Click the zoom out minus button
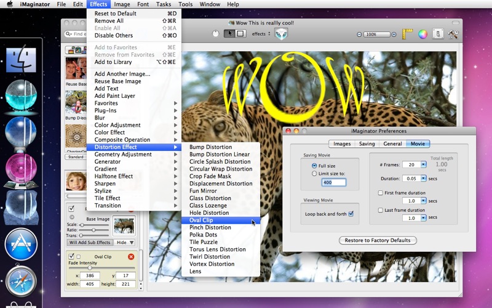 [359, 34]
